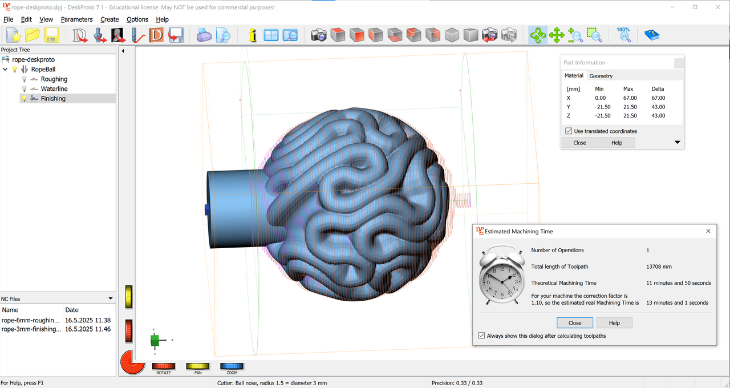Viewport: 730px width, 388px height.
Task: Expand the Part Information options arrow
Action: [677, 142]
